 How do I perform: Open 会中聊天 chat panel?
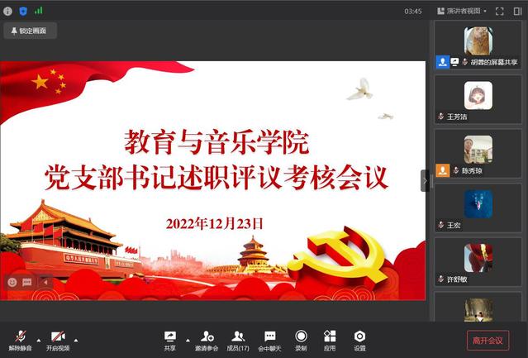click(x=269, y=341)
